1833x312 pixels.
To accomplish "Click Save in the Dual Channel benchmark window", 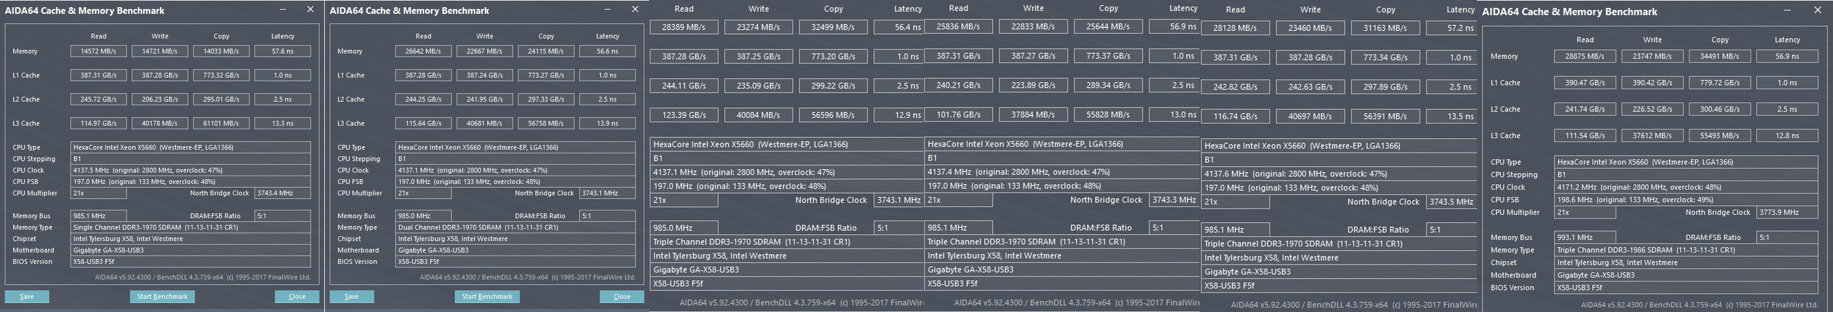I will (351, 296).
